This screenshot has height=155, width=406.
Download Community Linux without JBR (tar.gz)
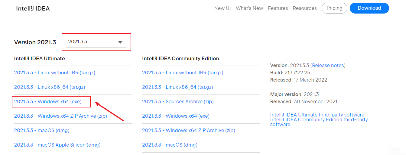point(183,73)
